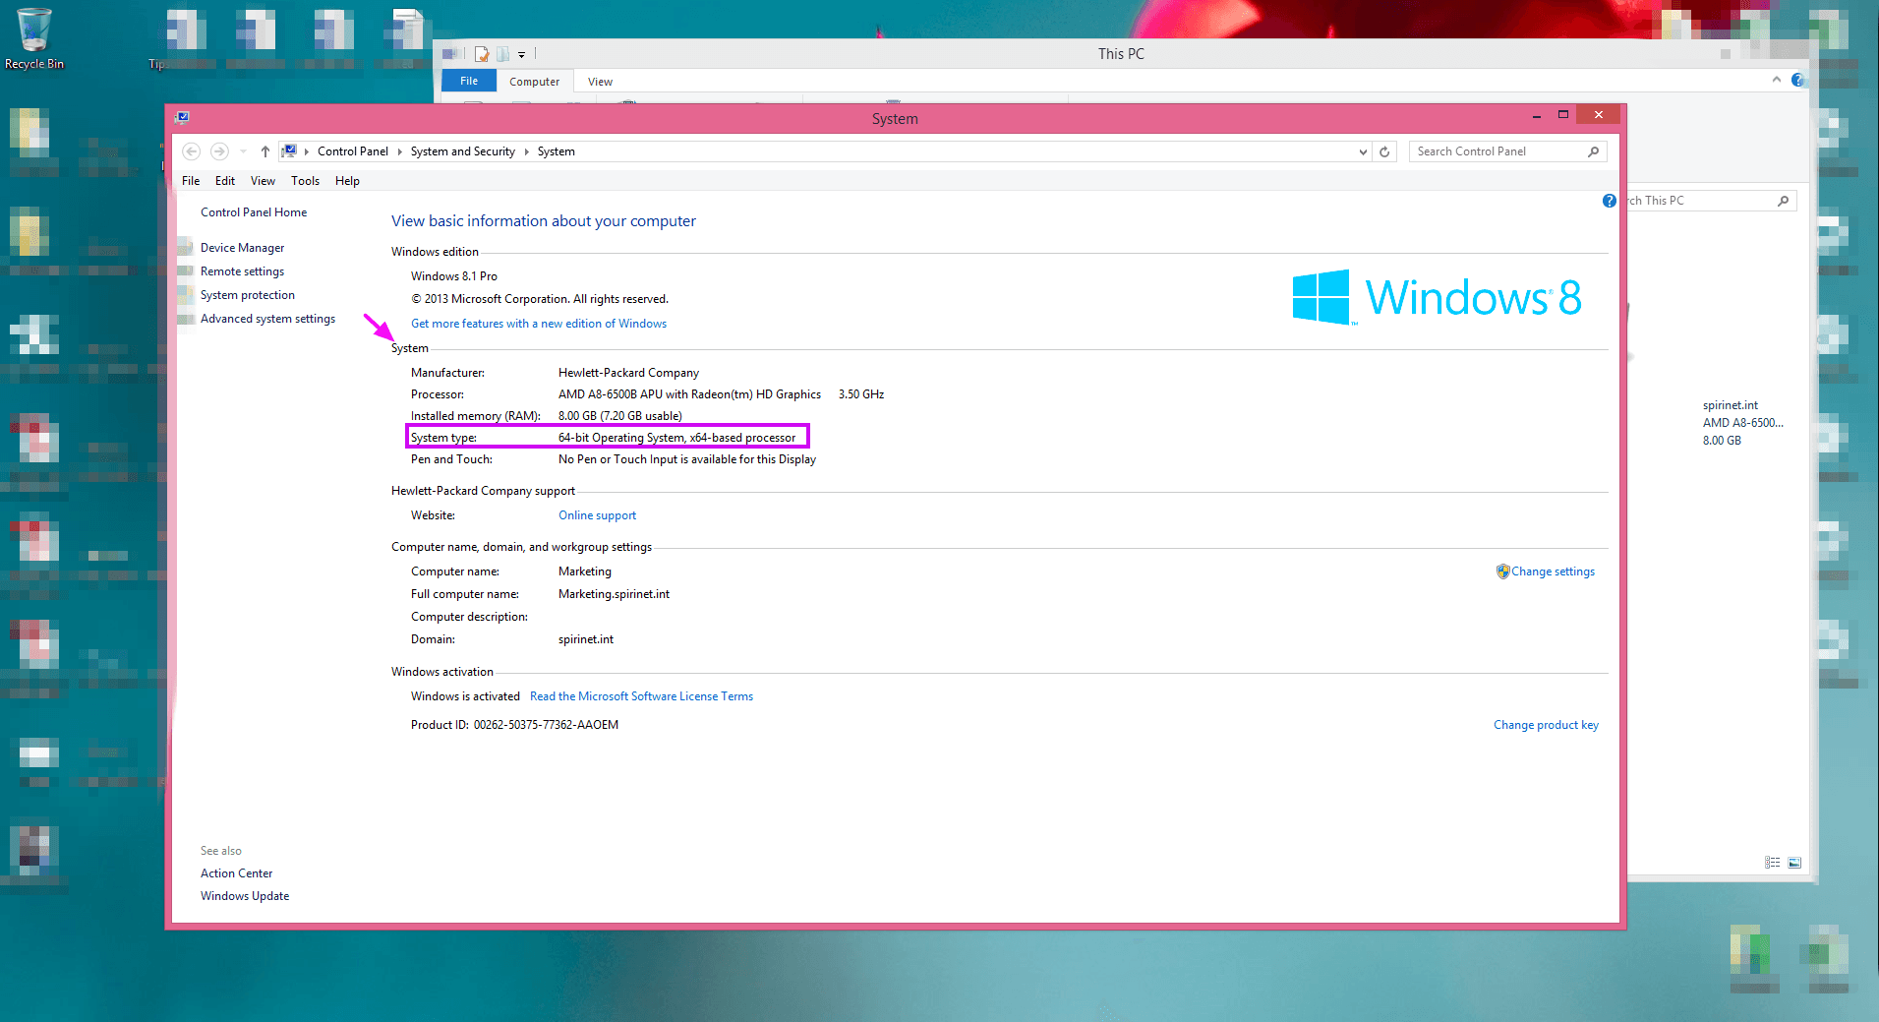This screenshot has height=1022, width=1879.
Task: Expand the This PC ribbon chevron
Action: click(1776, 80)
